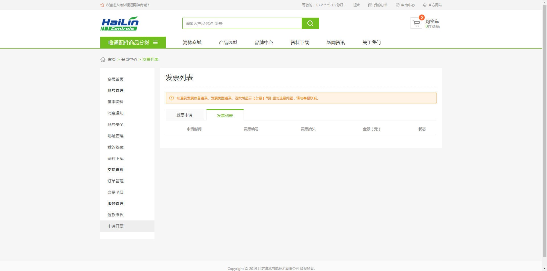Viewport: 547px width, 271px height.
Task: Open 订单管理 in sidebar
Action: (115, 181)
